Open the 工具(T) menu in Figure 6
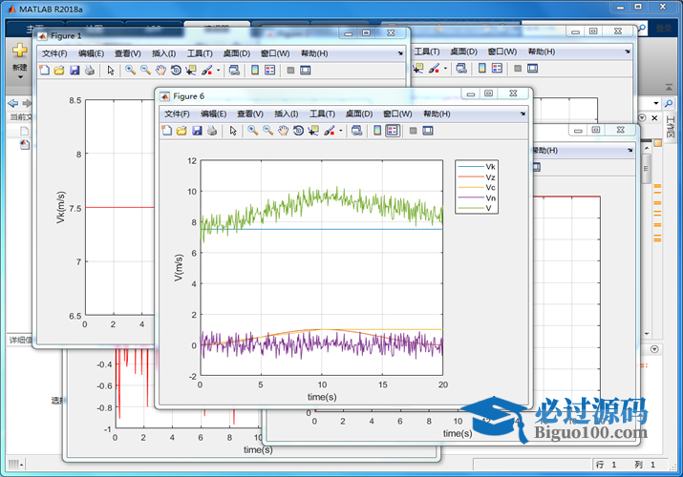The width and height of the screenshot is (683, 477). [x=323, y=114]
